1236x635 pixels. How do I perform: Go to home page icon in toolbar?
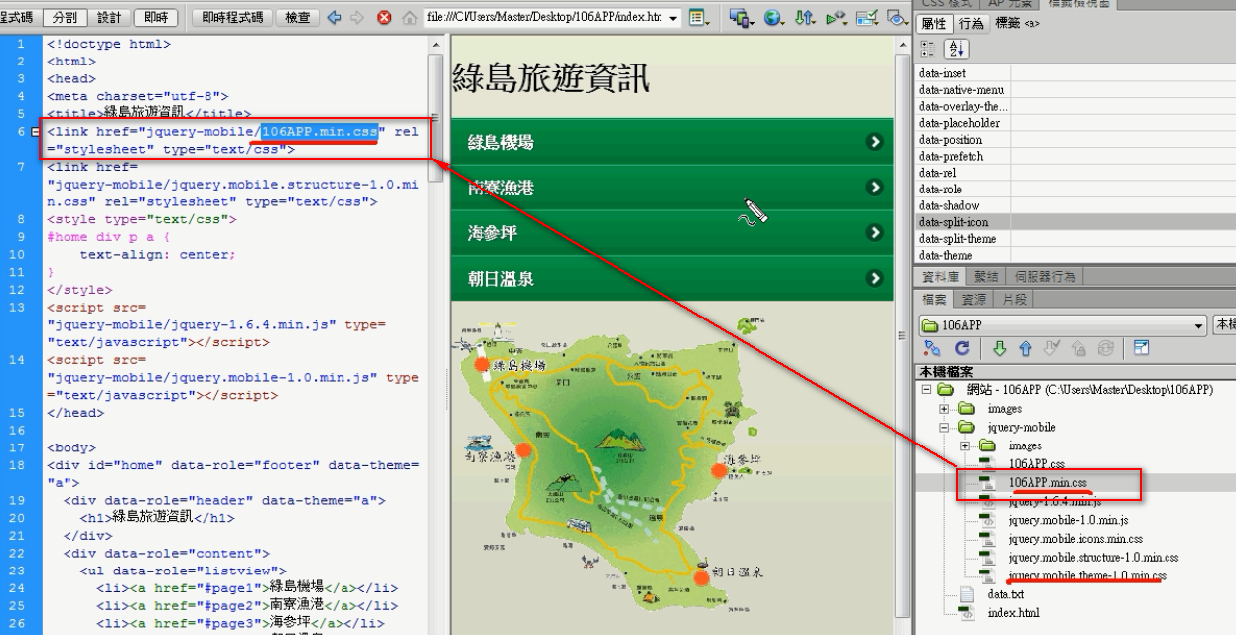[x=409, y=18]
